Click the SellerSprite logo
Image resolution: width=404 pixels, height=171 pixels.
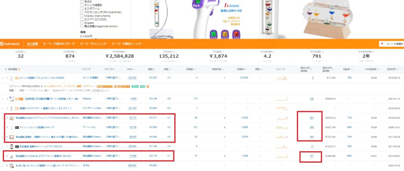coord(10,44)
